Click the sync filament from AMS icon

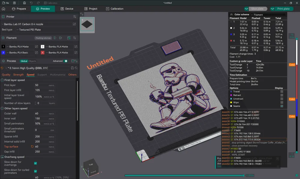(69, 38)
